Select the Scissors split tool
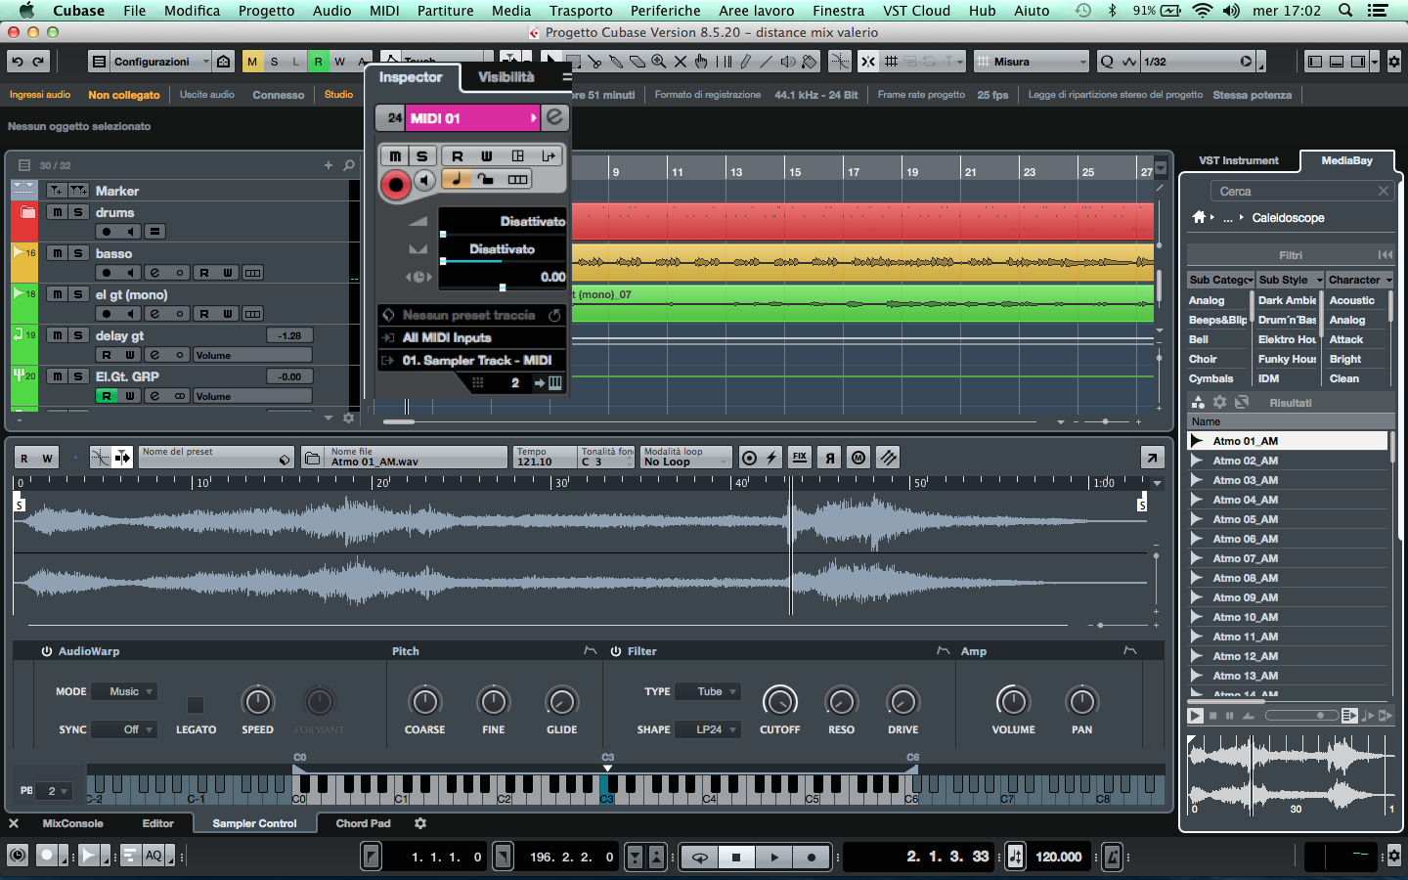 pos(594,62)
